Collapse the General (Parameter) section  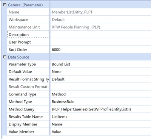(5, 5)
